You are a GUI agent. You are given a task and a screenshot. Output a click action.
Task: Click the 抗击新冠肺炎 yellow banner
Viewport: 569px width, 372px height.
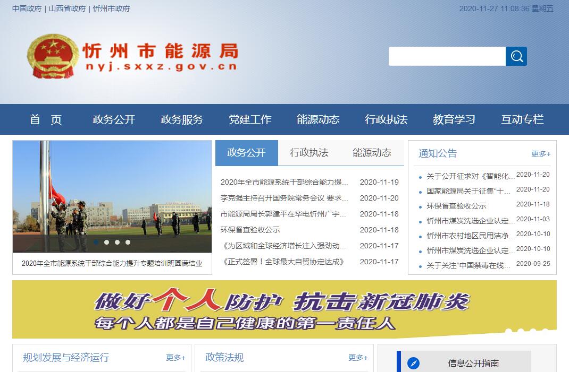tap(284, 309)
